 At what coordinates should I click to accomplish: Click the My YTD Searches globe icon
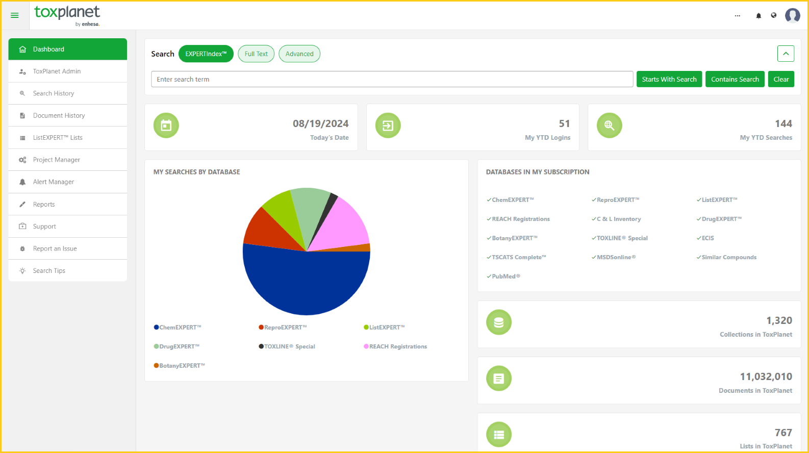(x=609, y=125)
